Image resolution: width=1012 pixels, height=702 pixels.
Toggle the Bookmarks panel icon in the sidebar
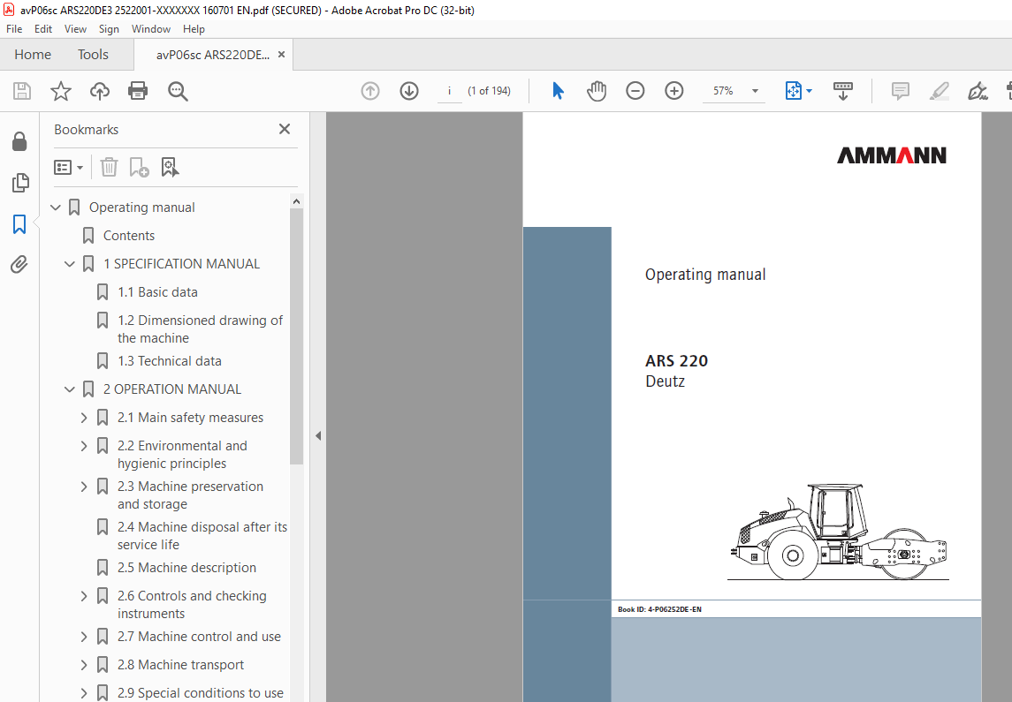(19, 224)
